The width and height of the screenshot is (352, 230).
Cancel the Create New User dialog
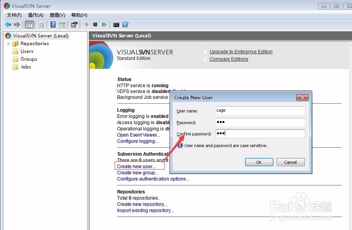(290, 162)
